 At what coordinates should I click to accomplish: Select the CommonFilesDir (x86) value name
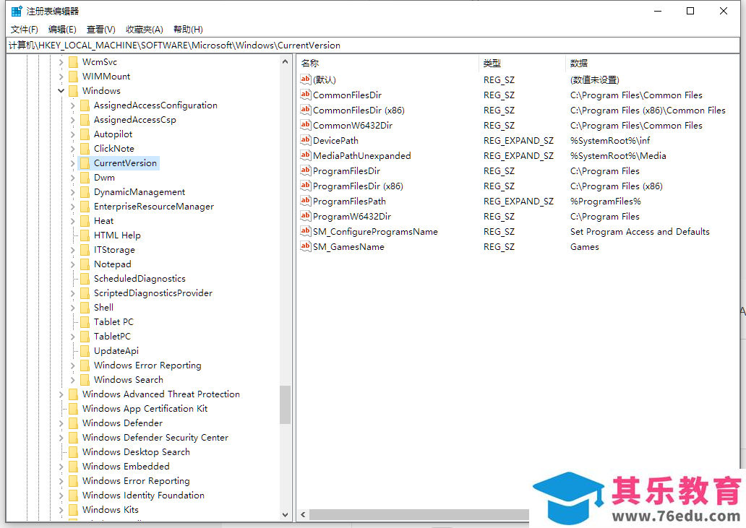(359, 110)
